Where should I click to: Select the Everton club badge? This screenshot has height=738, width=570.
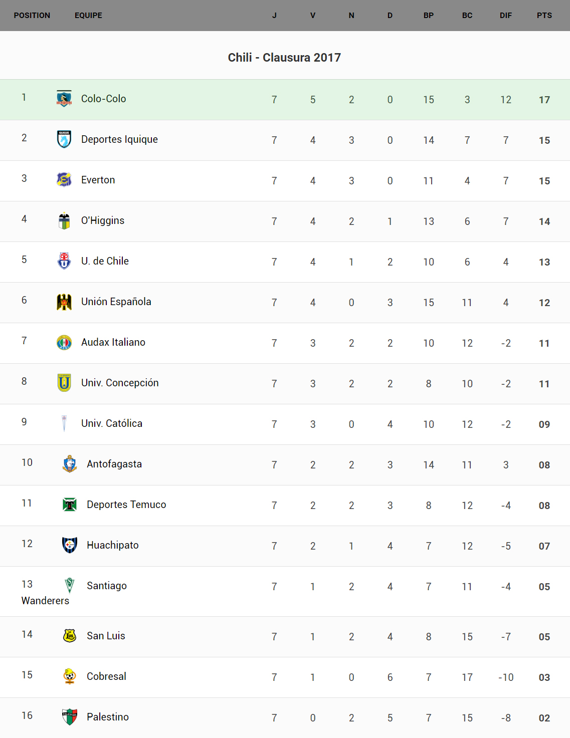click(64, 180)
